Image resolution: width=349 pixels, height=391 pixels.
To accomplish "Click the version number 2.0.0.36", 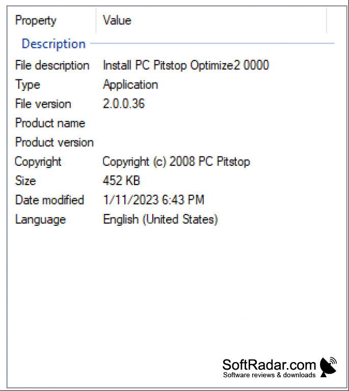I will (124, 104).
